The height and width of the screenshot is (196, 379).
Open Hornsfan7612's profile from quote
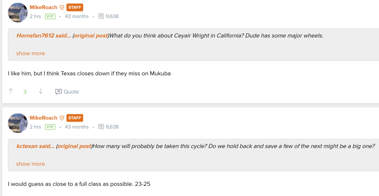36,36
